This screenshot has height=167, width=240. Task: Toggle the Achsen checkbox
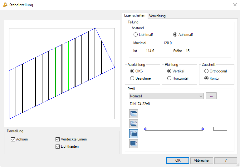coord(13,139)
